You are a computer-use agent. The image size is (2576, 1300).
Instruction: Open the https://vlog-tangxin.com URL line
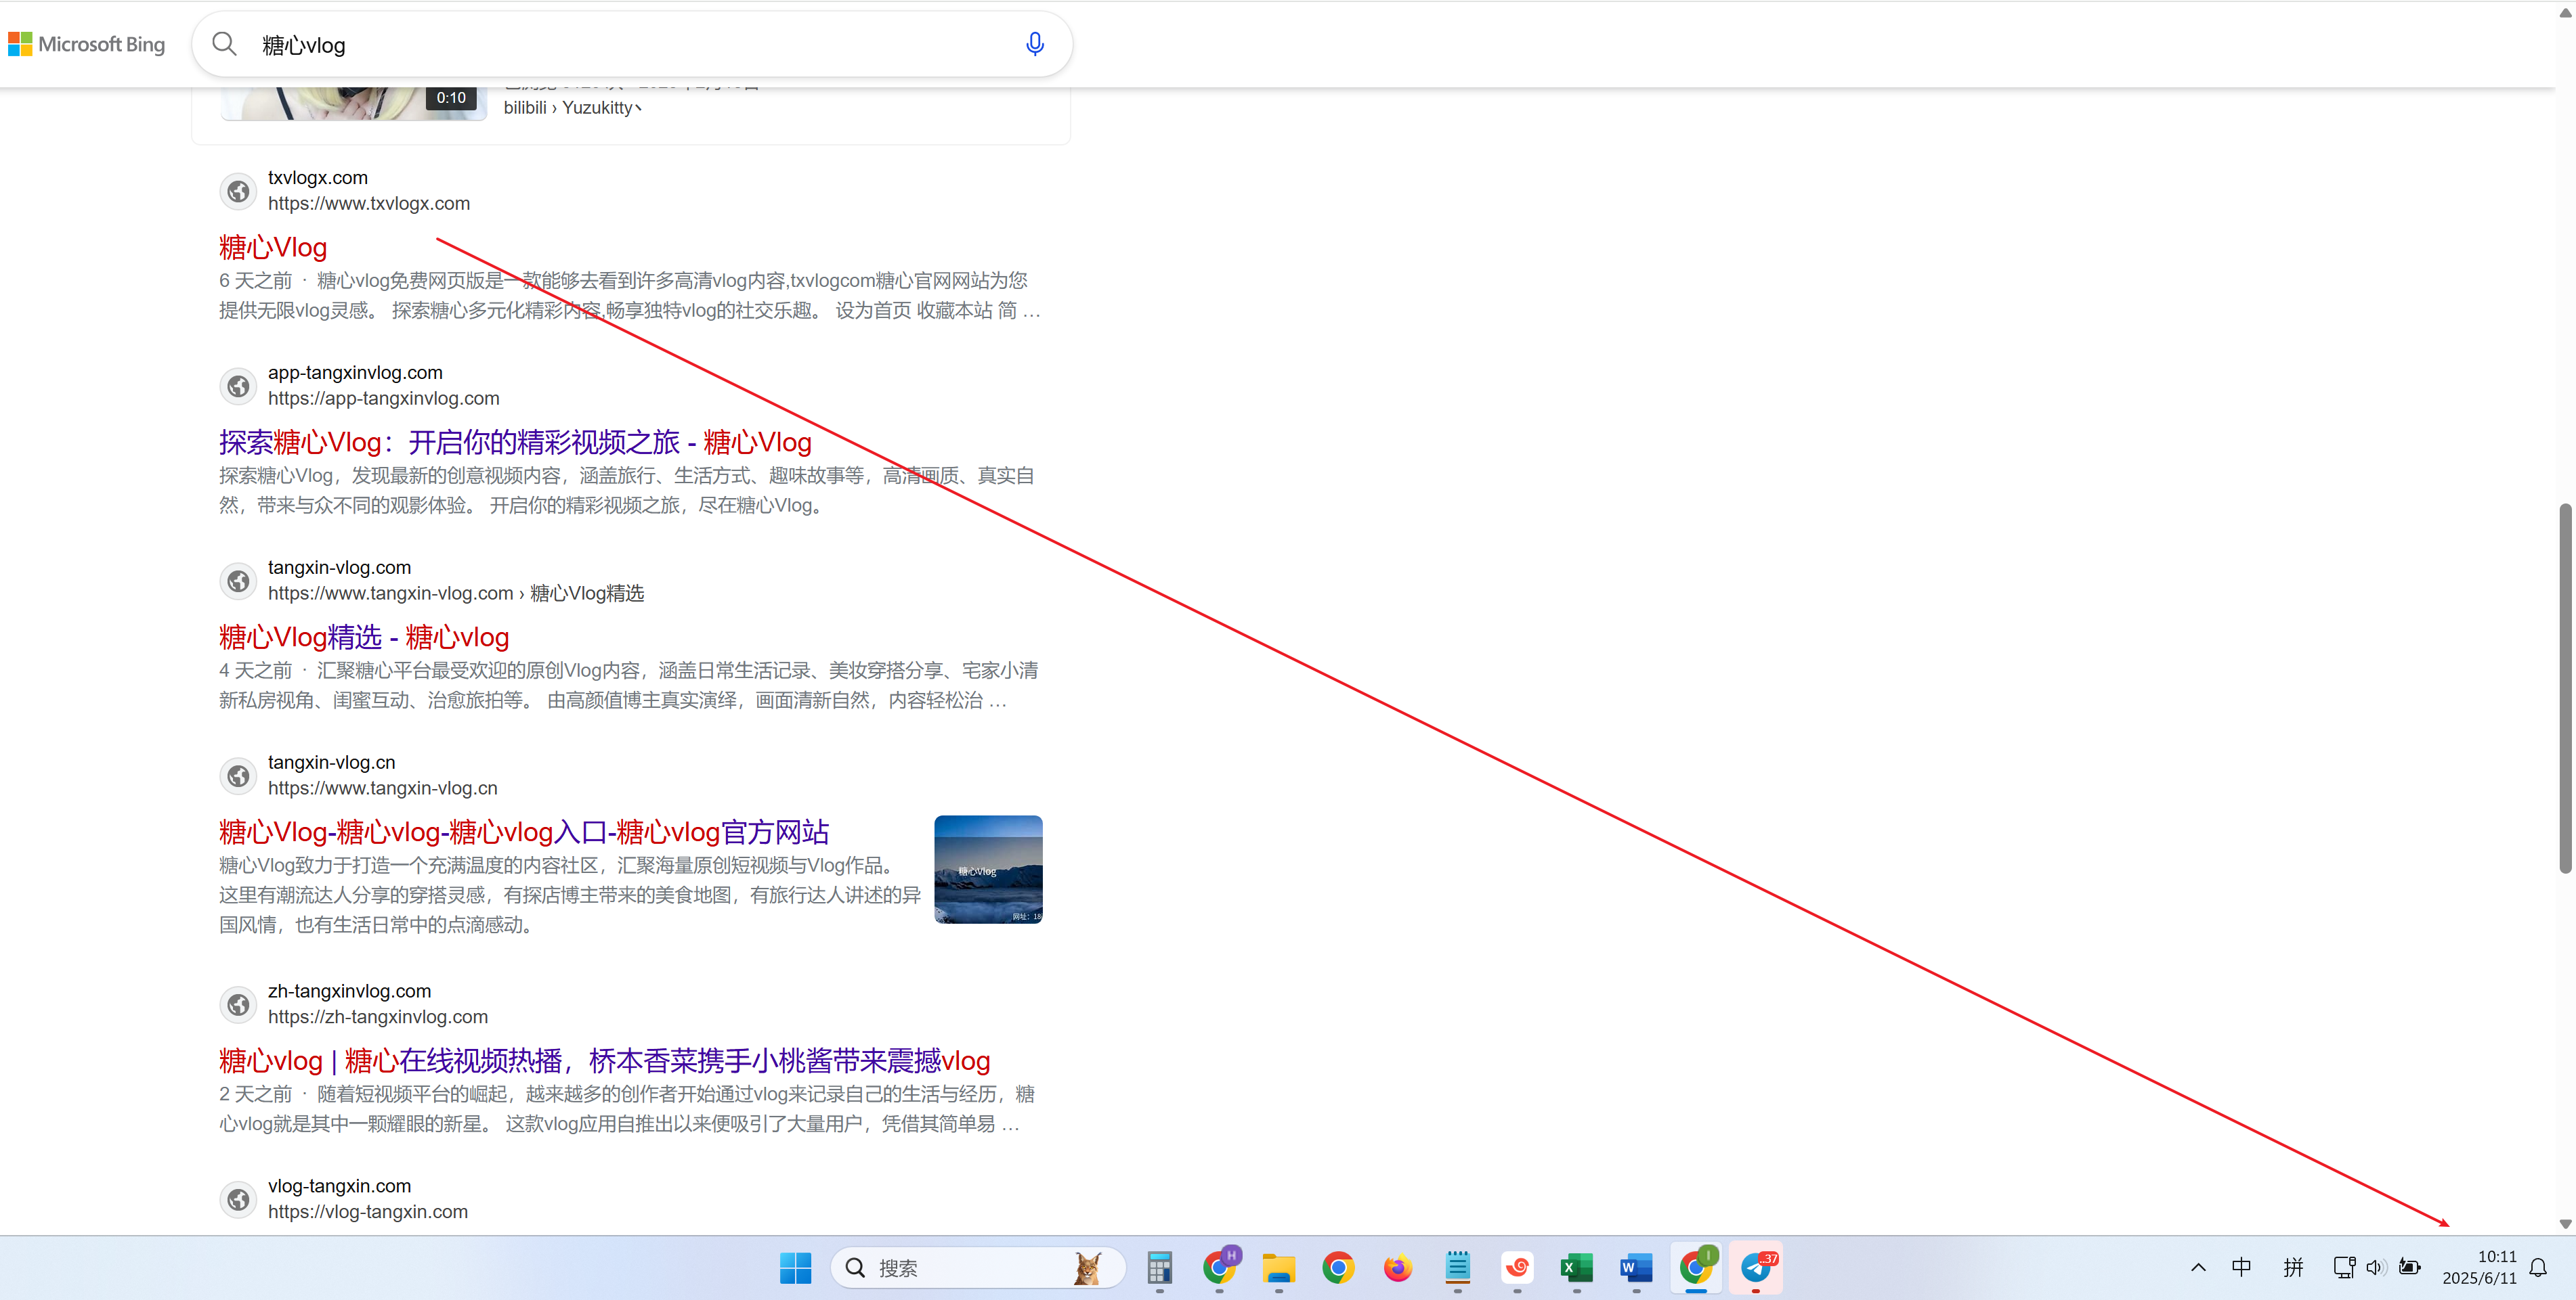coord(367,1211)
